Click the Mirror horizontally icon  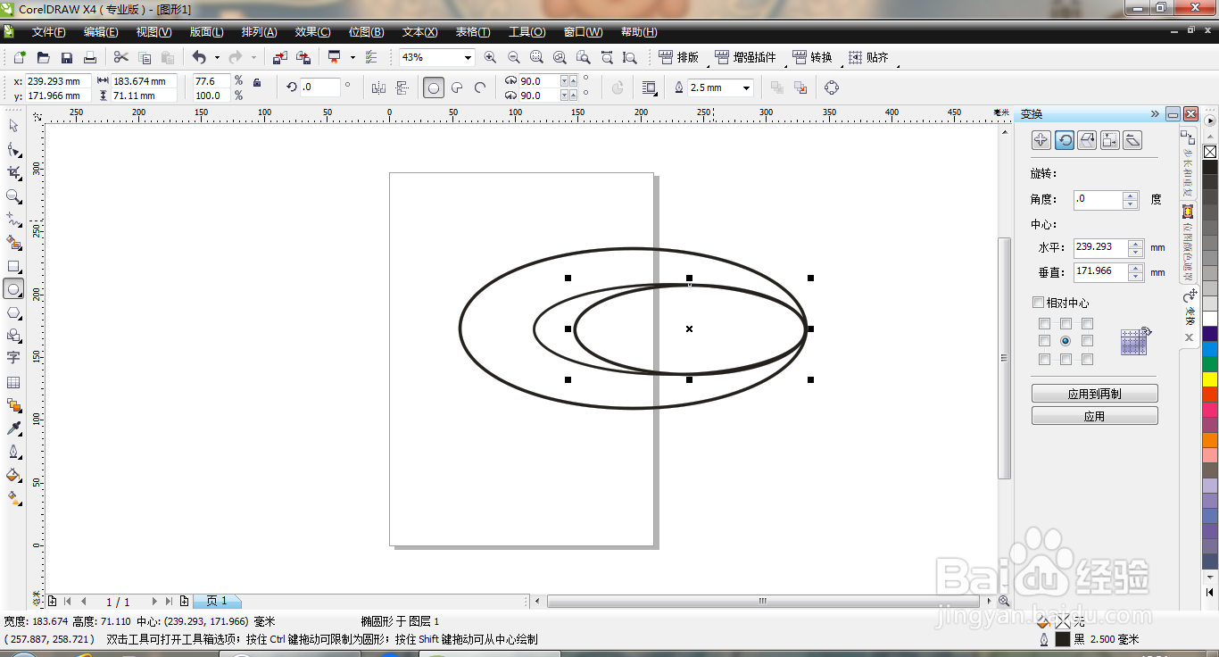378,87
